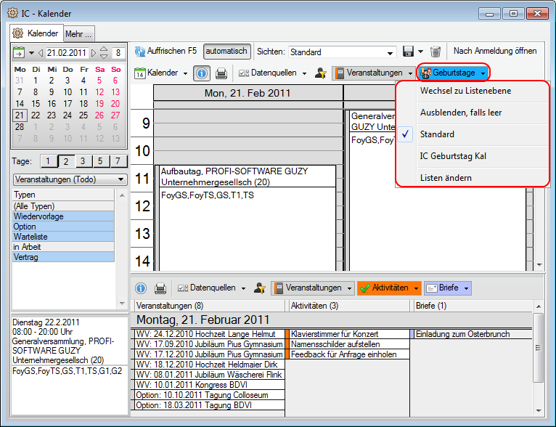Click the lower list vertical scrollbar
The height and width of the screenshot is (427, 556).
pyautogui.click(x=538, y=349)
